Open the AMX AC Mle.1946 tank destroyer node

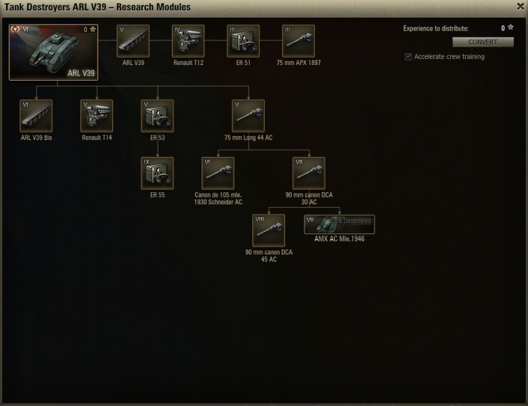[339, 225]
